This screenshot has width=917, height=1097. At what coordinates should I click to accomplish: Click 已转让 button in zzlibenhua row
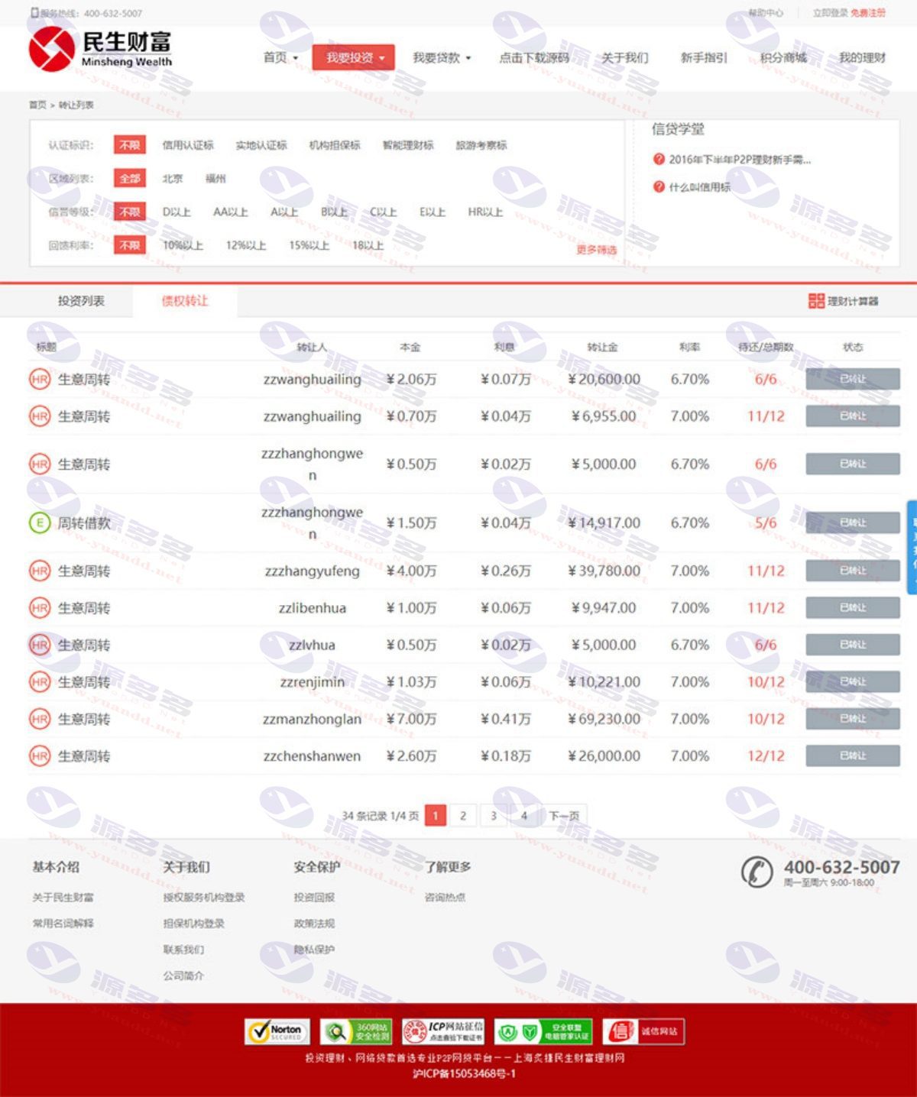pos(853,608)
